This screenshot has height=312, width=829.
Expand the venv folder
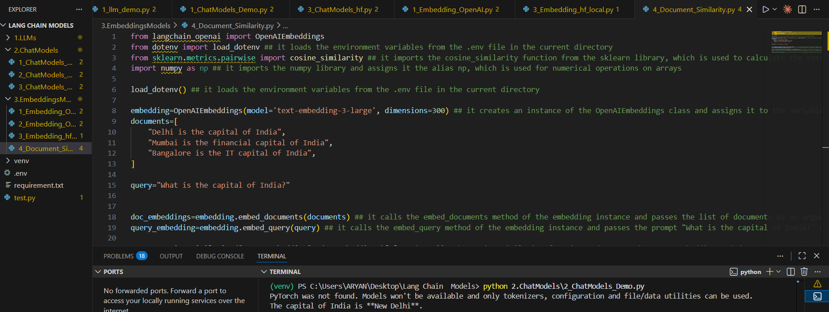(x=21, y=161)
